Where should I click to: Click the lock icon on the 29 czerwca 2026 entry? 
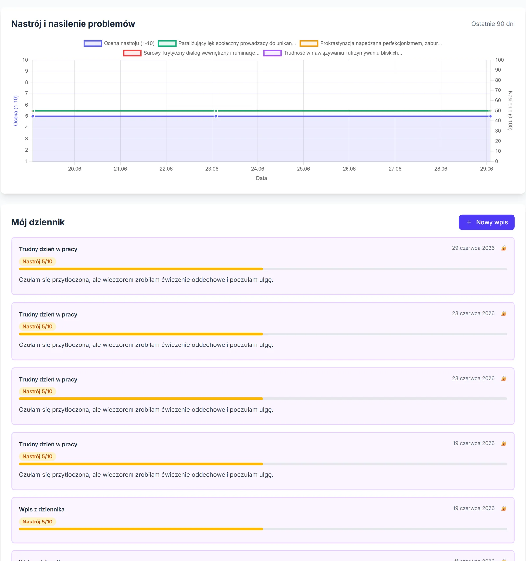coord(504,248)
